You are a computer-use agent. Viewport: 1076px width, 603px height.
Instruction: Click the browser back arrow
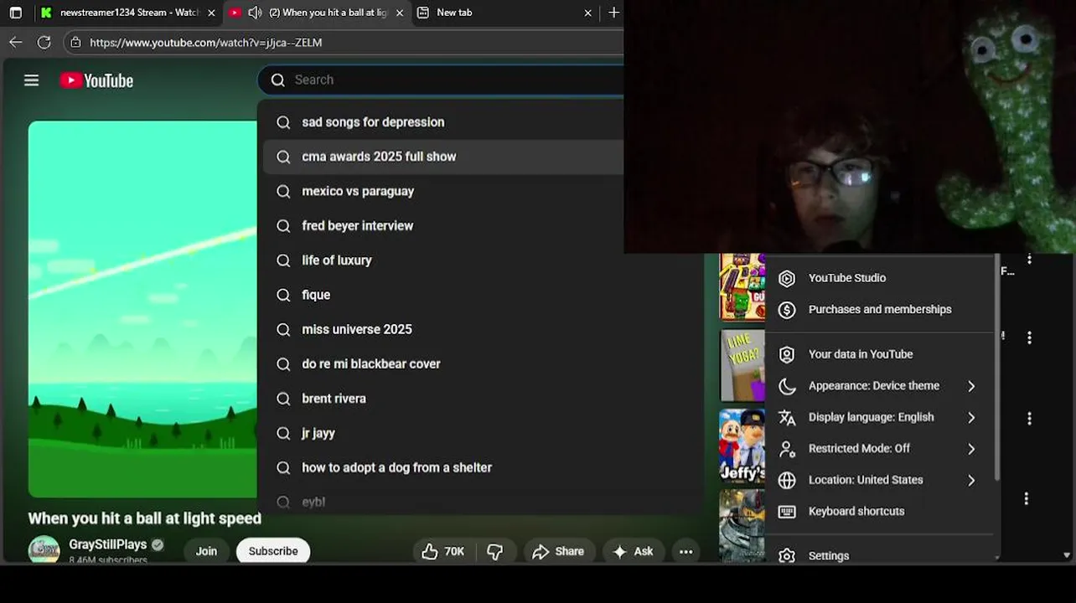click(15, 42)
